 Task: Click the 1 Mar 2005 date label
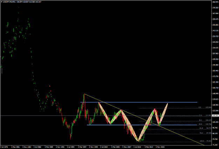pos(116,147)
